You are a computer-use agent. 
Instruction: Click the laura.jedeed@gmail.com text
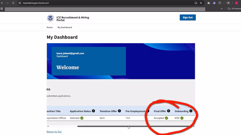coord(70,53)
